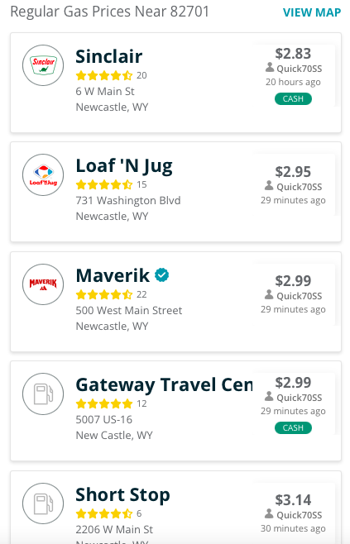
Task: Click user icon beside Sinclair's Quick70SS
Action: coord(270,67)
